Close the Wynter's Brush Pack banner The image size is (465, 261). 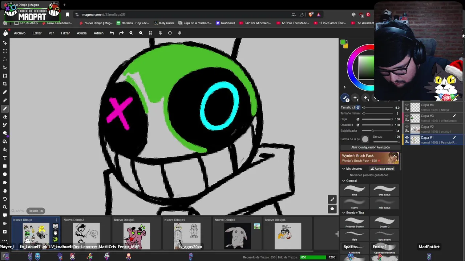pyautogui.click(x=395, y=156)
